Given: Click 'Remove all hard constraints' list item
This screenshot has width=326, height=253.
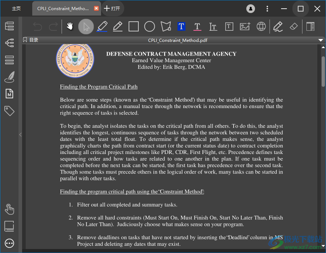Looking at the screenshot, I should pos(180,221).
